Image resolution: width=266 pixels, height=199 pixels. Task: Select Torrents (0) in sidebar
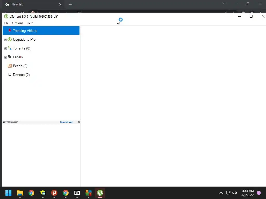point(22,48)
